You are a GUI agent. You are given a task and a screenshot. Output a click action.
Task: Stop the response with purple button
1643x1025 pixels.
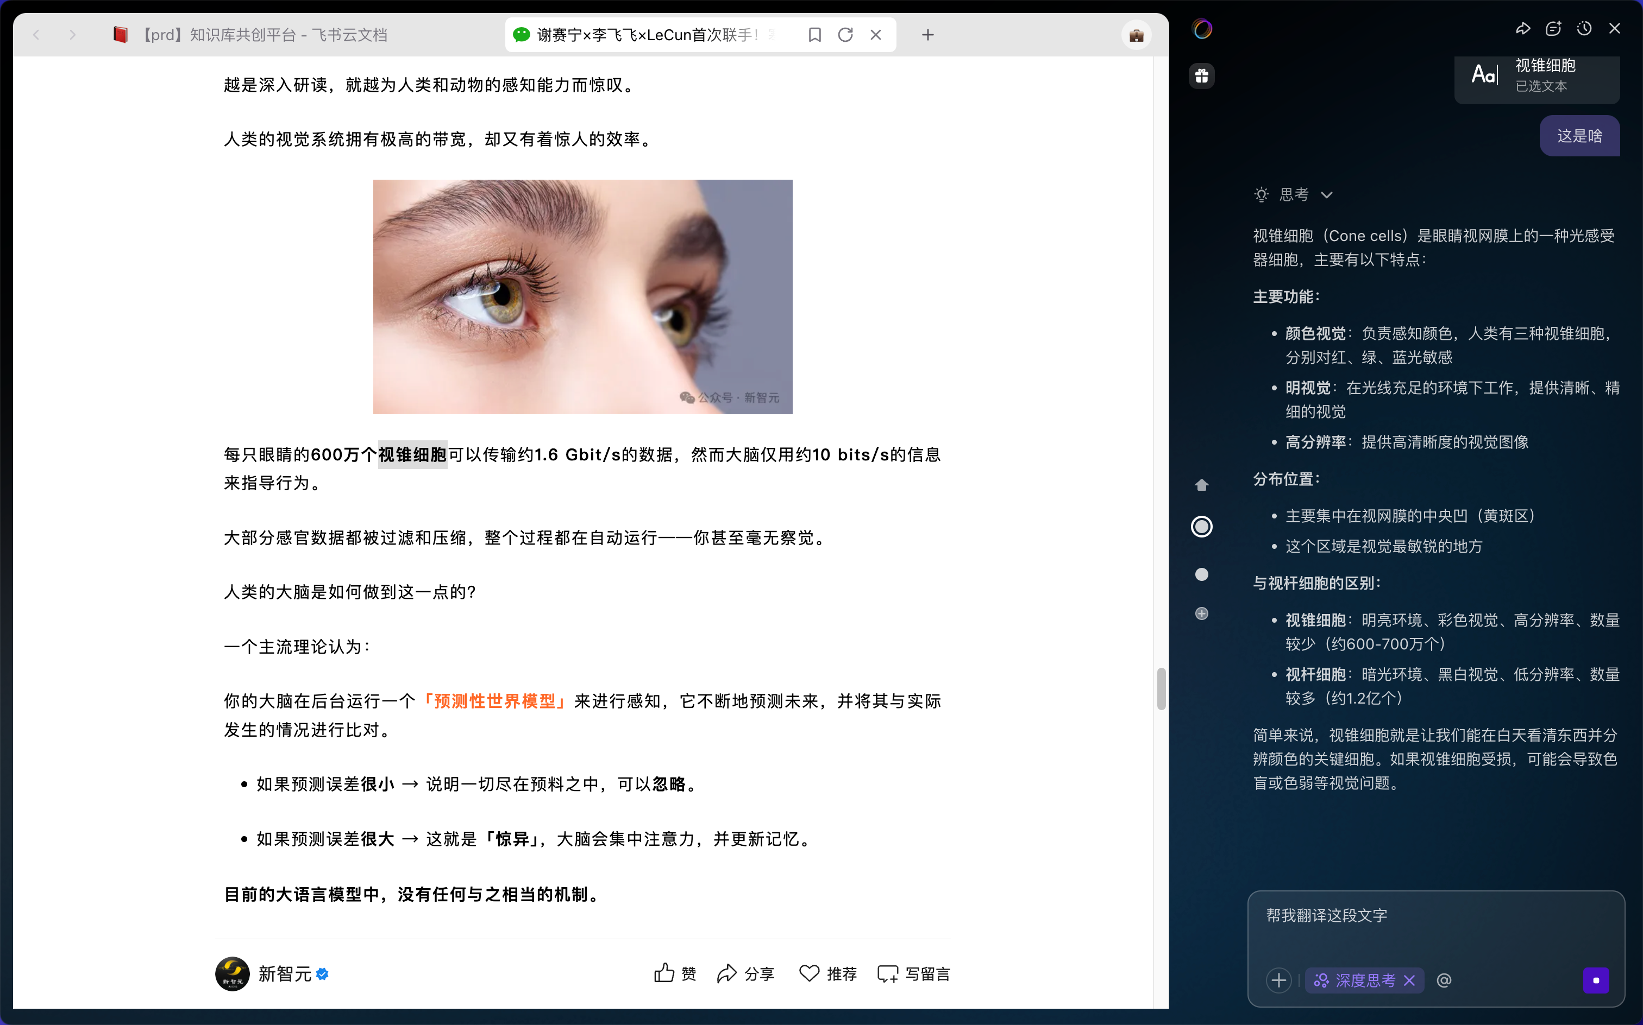pos(1596,980)
